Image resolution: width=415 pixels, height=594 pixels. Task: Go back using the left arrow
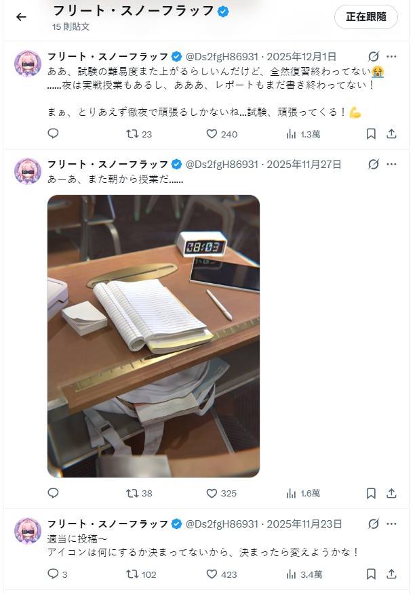pyautogui.click(x=21, y=17)
